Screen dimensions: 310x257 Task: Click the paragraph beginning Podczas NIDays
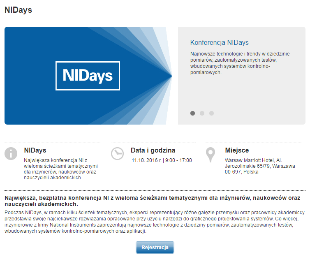click(155, 222)
